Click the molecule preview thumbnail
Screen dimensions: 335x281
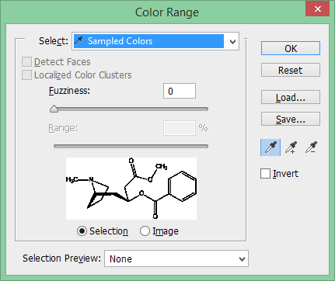point(131,189)
